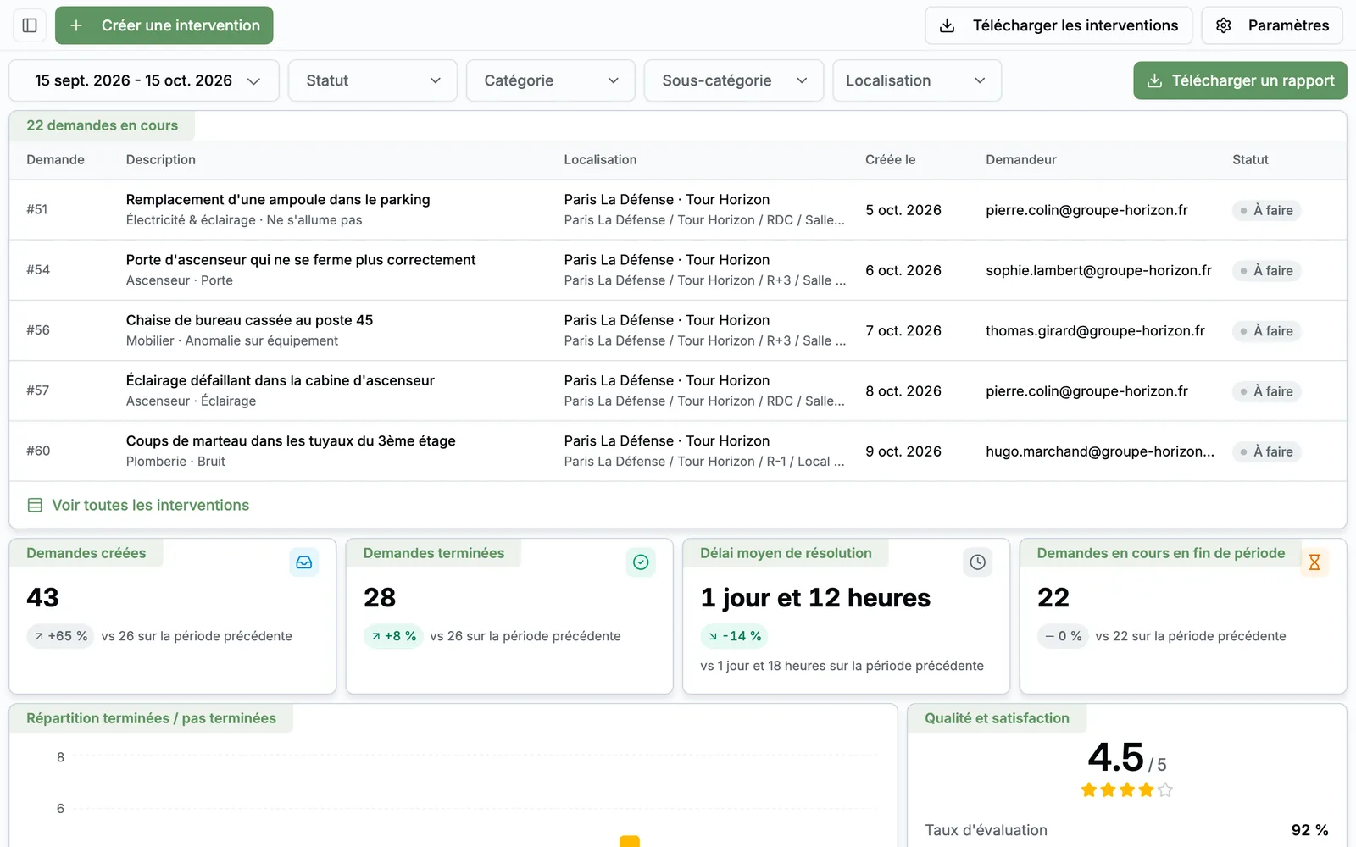Click the 4.5 / 5 satisfaction score
Image resolution: width=1356 pixels, height=847 pixels.
point(1127,757)
